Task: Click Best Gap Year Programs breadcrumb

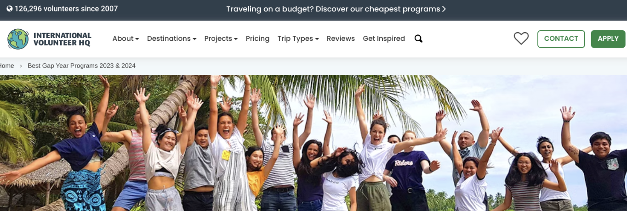Action: (81, 66)
